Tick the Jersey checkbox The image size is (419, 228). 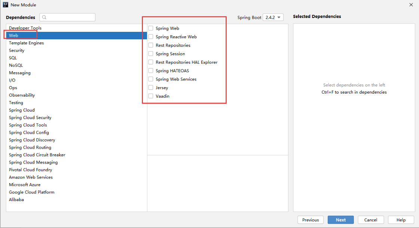point(151,88)
